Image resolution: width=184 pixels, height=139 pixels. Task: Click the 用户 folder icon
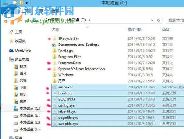(54, 81)
